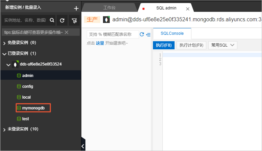The width and height of the screenshot is (262, 151).
Task: Dismiss the right-click tips banner
Action: (x=67, y=32)
